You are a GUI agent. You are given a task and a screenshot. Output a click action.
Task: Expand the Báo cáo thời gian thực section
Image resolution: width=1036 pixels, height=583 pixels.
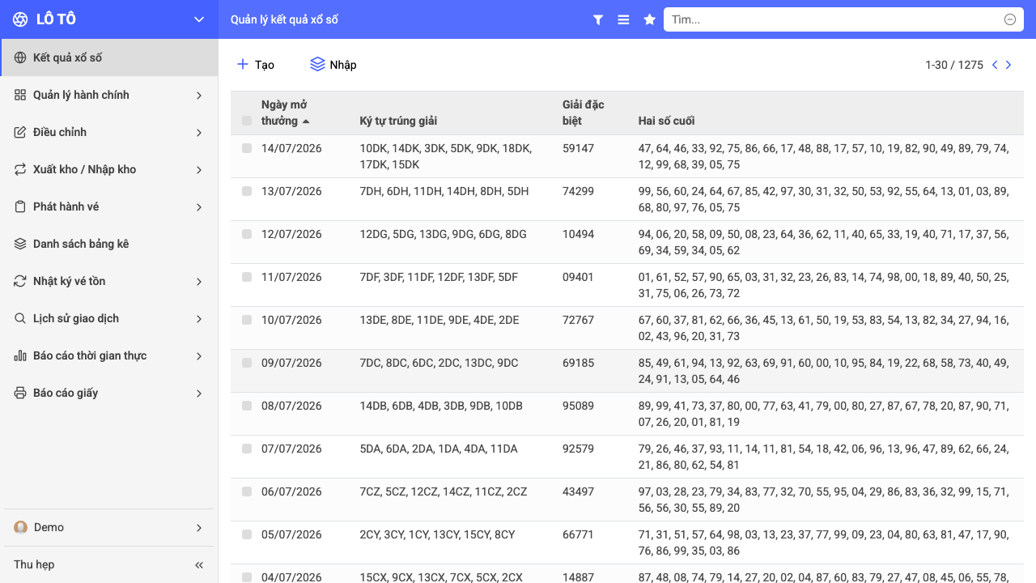[108, 356]
